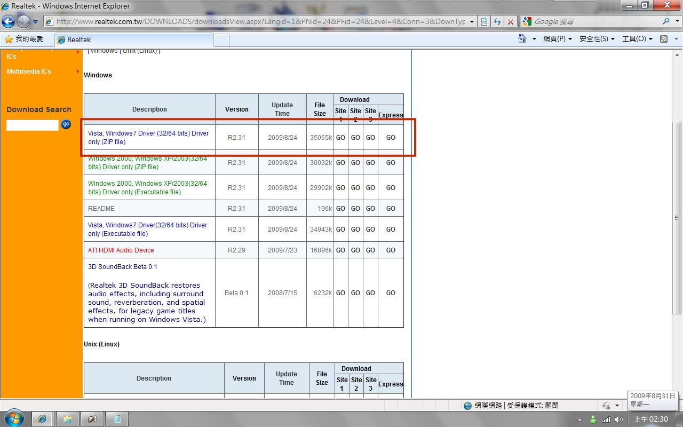Open Windows Explorer folder taskbar icon
The image size is (683, 427).
[x=67, y=419]
